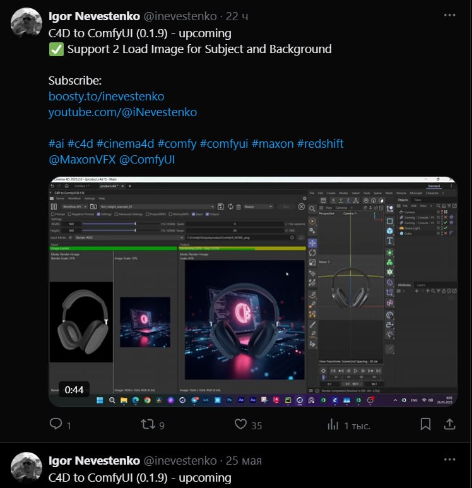The width and height of the screenshot is (472, 488).
Task: Click the #redshift hashtag
Action: (x=321, y=144)
